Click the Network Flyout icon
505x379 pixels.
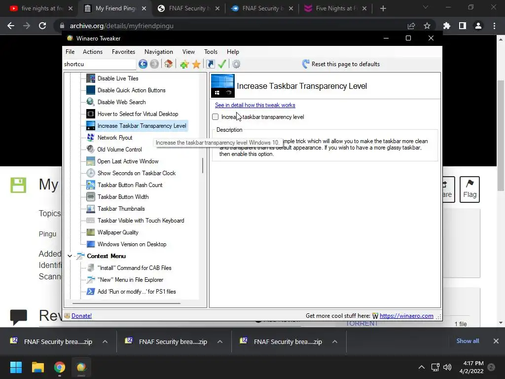coord(91,138)
